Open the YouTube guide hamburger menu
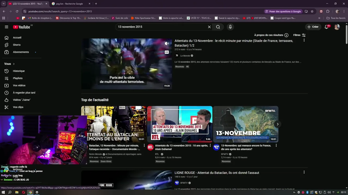 [x=7, y=27]
